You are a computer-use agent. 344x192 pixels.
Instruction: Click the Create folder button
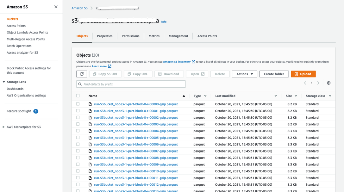pyautogui.click(x=274, y=74)
